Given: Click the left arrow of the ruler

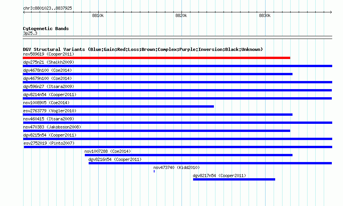Looking at the screenshot, I should click(x=24, y=12).
